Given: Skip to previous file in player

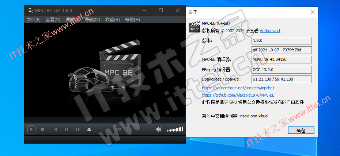Looking at the screenshot, I should (55, 129).
